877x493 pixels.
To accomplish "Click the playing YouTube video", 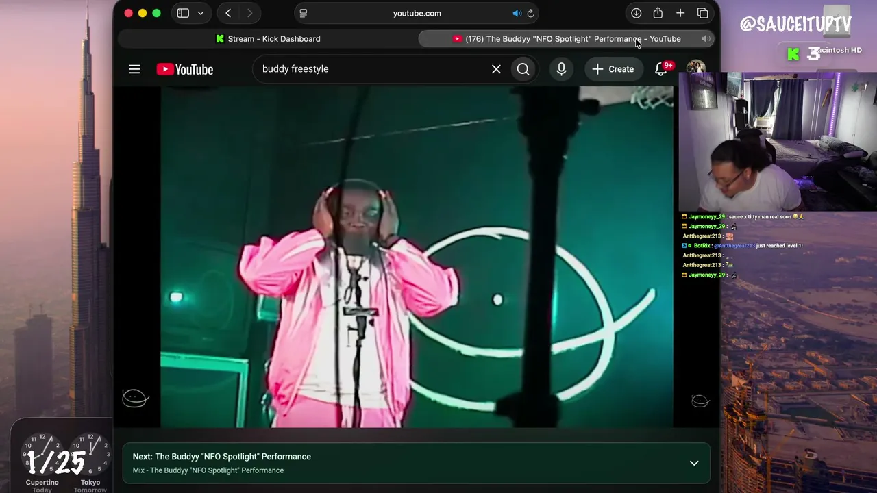I will [x=417, y=257].
